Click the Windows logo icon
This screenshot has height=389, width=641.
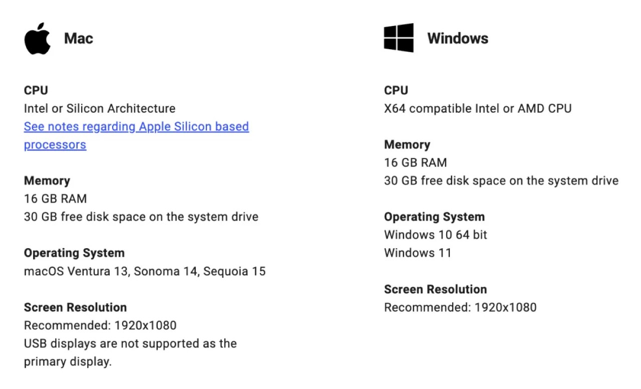coord(399,38)
